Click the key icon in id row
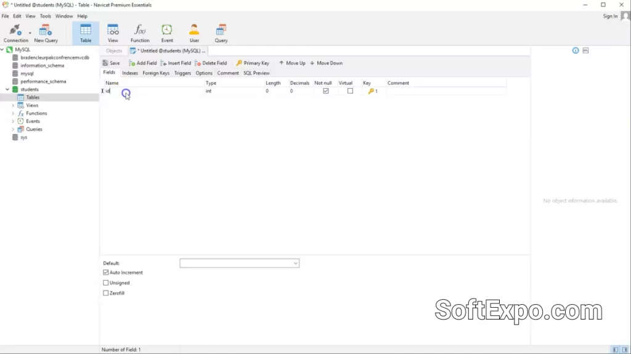 point(371,91)
